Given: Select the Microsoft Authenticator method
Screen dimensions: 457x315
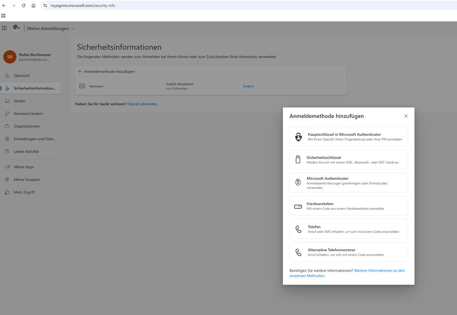Looking at the screenshot, I should [x=348, y=183].
